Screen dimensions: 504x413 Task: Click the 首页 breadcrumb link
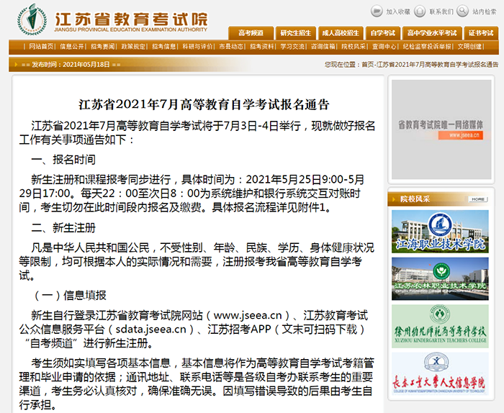click(368, 65)
